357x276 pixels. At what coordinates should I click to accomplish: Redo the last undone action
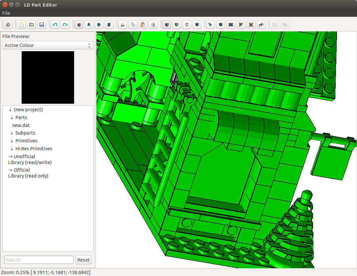tap(65, 25)
